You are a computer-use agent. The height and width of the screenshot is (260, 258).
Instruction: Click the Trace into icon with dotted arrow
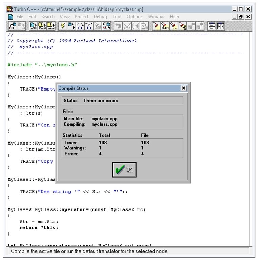pos(89,26)
